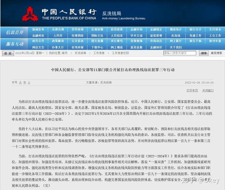Open the 新闻发布 menu item
225x190 pixels.
click(x=38, y=29)
